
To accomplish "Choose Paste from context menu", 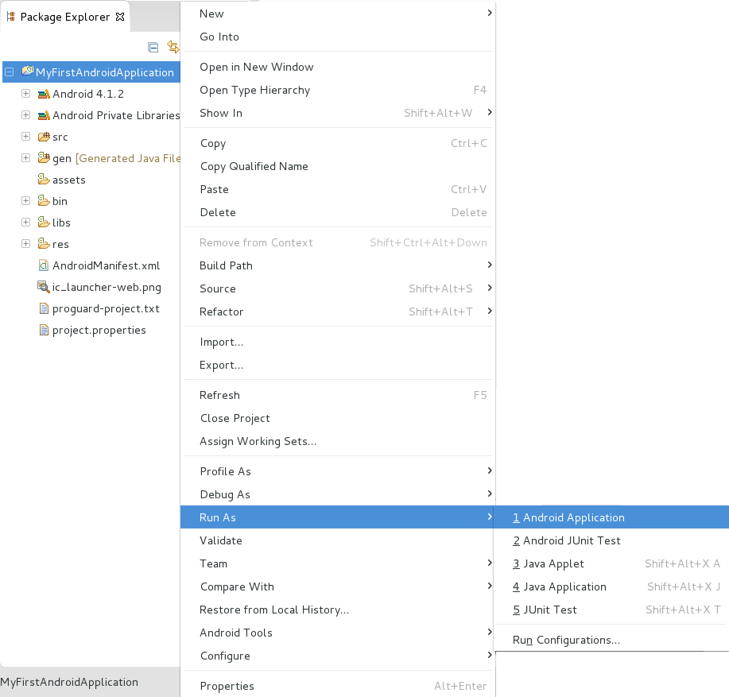I will point(338,189).
